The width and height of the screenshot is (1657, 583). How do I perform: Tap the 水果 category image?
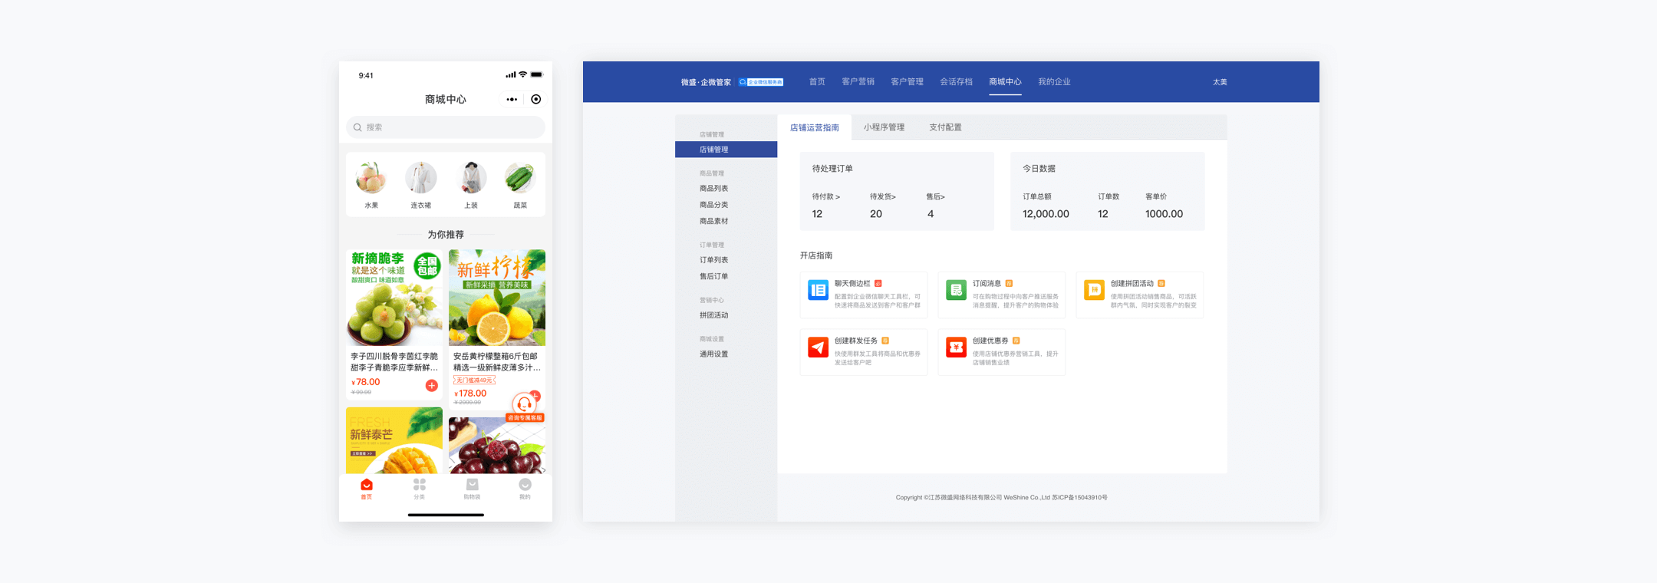click(371, 178)
